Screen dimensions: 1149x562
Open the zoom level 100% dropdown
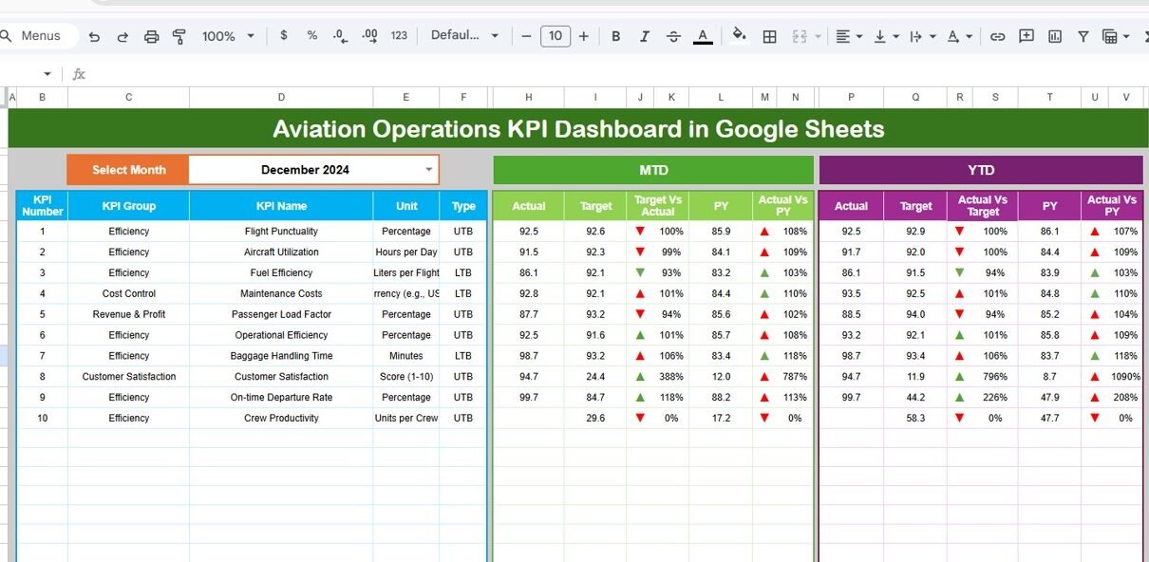(x=228, y=36)
